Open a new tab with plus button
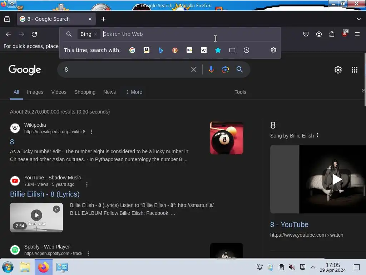The height and width of the screenshot is (275, 366). click(103, 19)
